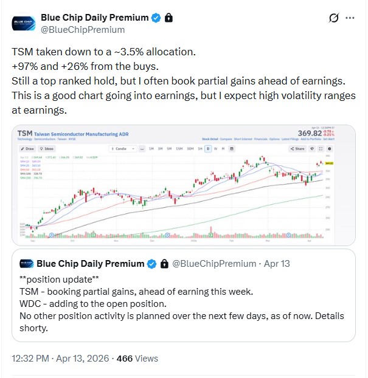Image resolution: width=368 pixels, height=378 pixels.
Task: Select the Draw tool on chart
Action: (x=27, y=148)
